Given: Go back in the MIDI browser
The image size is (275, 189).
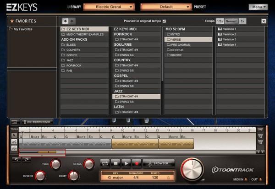Looking at the screenshot, I should click(66, 21).
